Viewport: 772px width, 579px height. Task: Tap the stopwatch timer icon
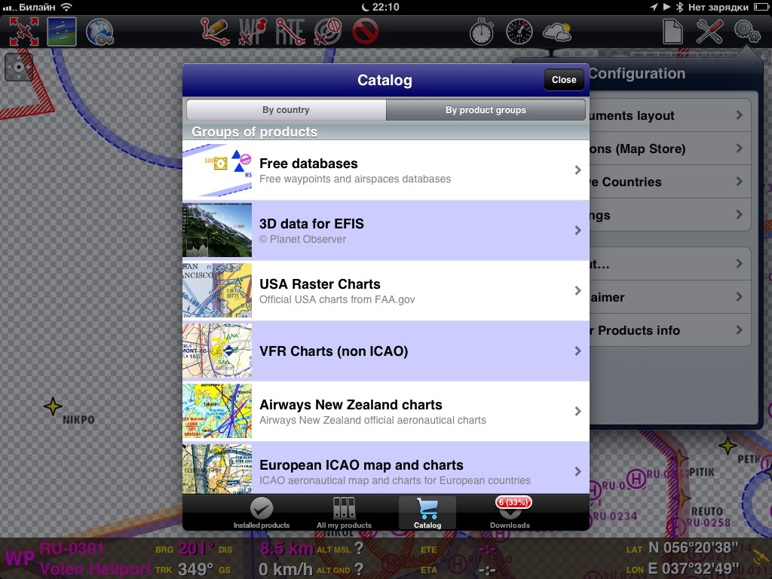coord(482,32)
